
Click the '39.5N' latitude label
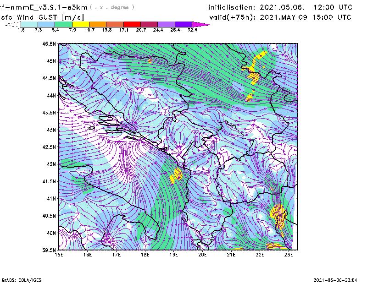tap(49, 250)
